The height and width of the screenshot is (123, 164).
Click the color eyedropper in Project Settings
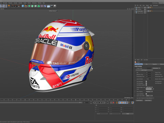point(153,89)
